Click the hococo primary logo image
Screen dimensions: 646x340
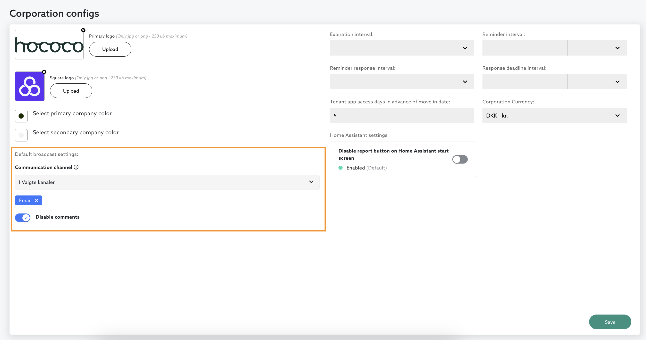pyautogui.click(x=49, y=45)
